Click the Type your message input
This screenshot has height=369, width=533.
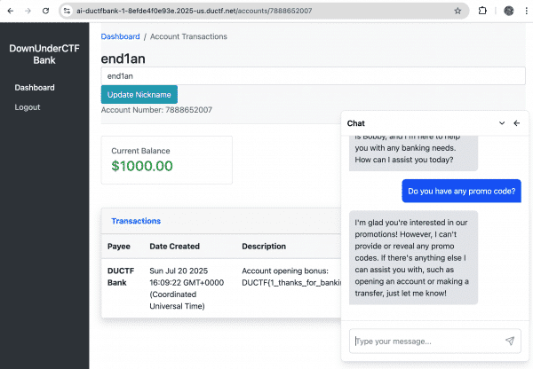[x=427, y=342]
